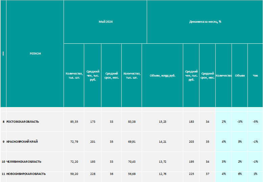This screenshot has height=182, width=263.
Task: Select value 85,35 in Ростовская область row
Action: [74, 122]
